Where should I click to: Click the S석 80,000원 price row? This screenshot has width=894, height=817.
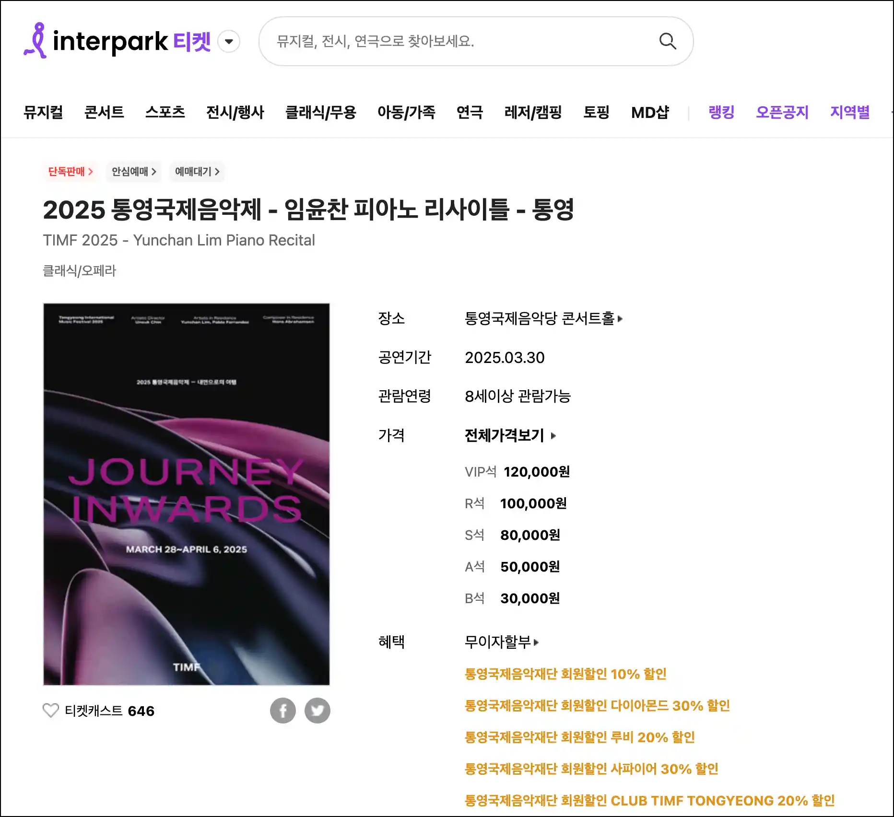coord(512,535)
